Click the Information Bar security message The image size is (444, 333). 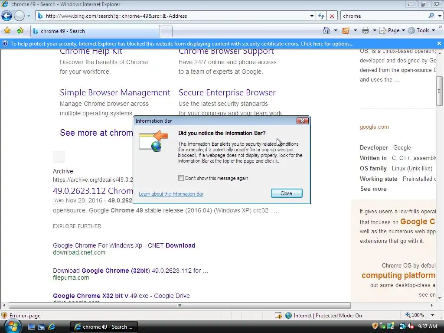182,44
